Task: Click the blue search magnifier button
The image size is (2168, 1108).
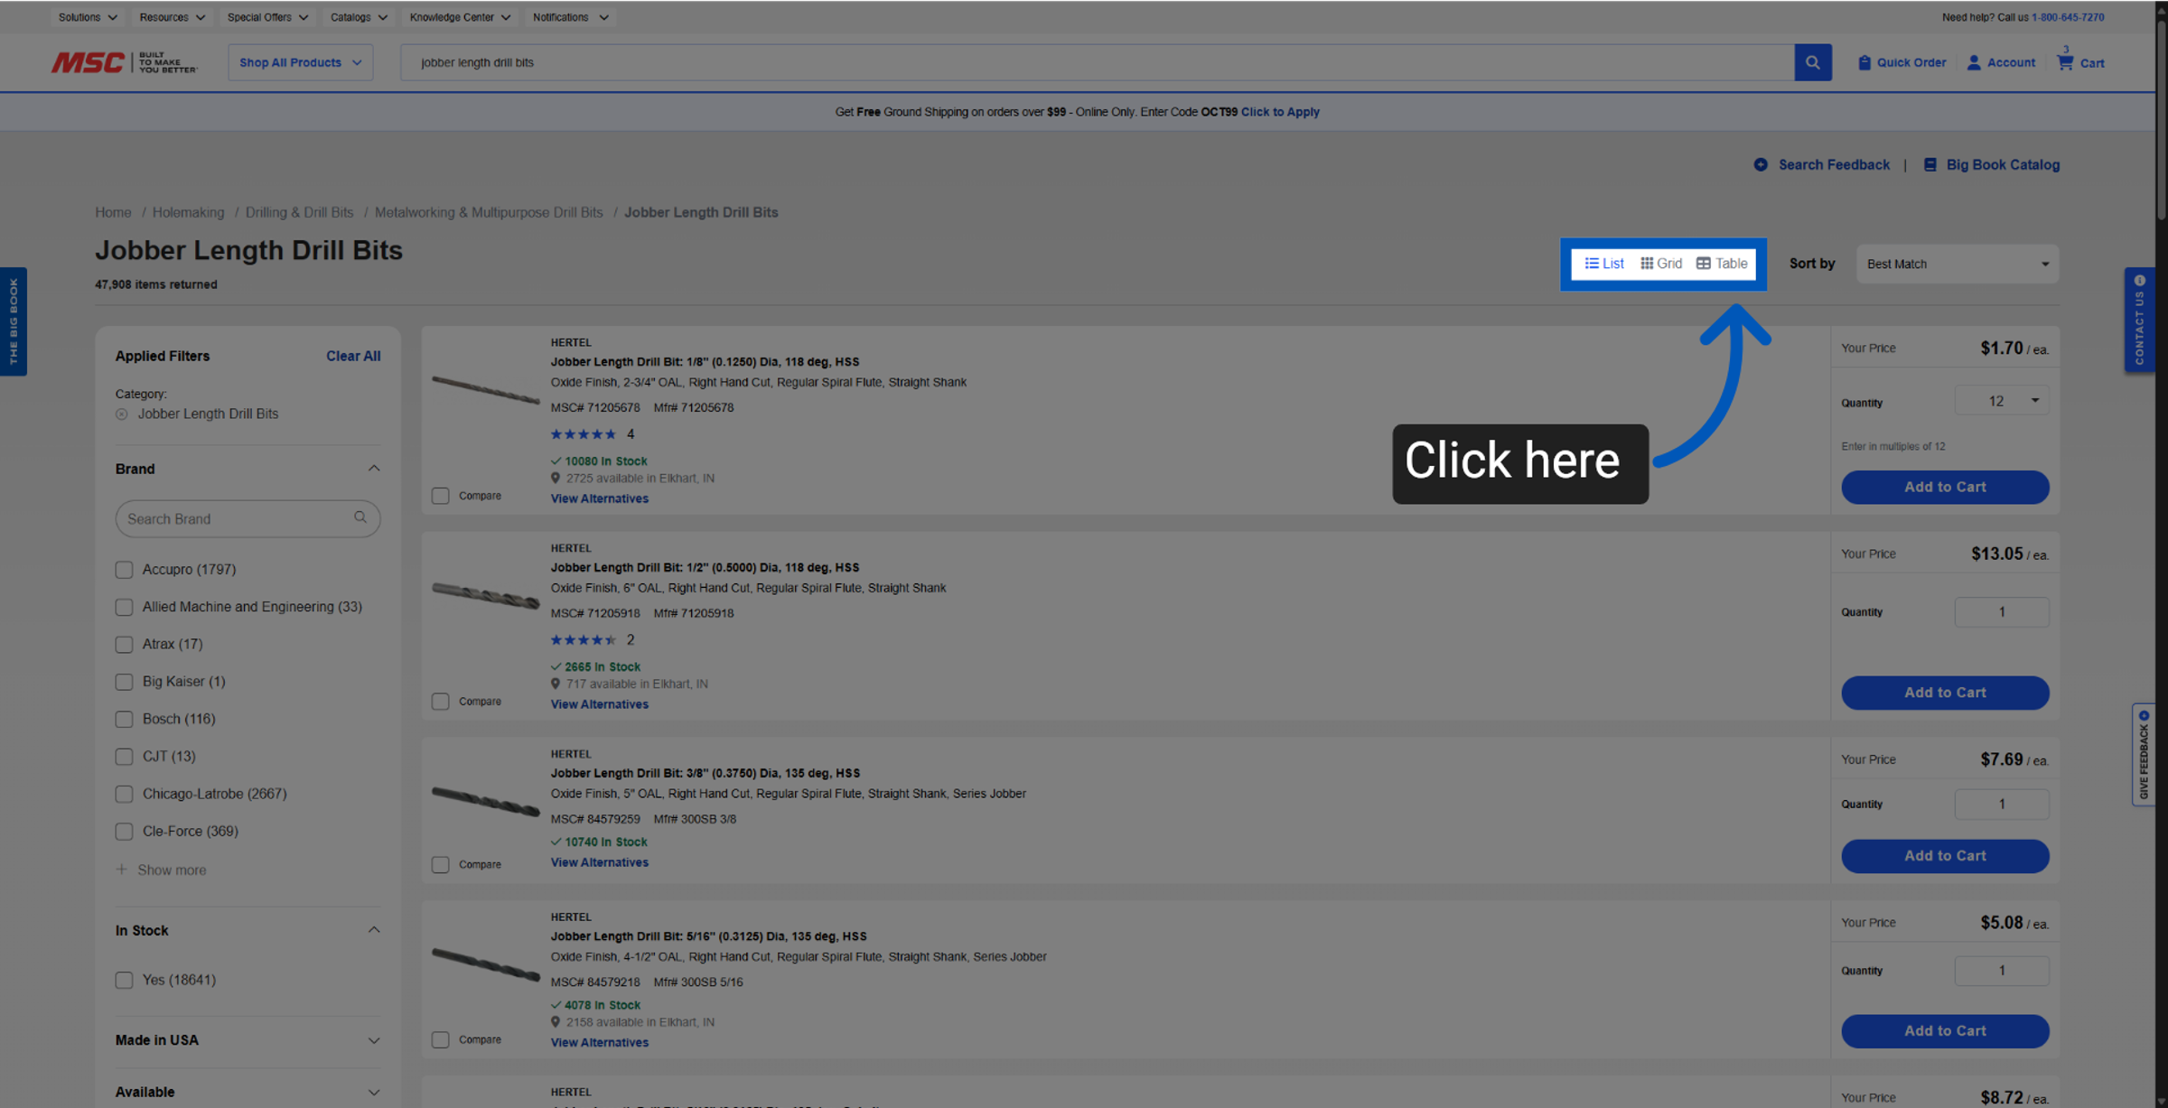Action: [x=1812, y=62]
